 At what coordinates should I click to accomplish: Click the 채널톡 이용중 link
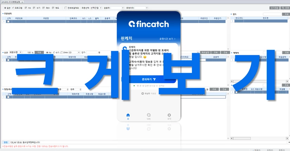click(x=149, y=94)
